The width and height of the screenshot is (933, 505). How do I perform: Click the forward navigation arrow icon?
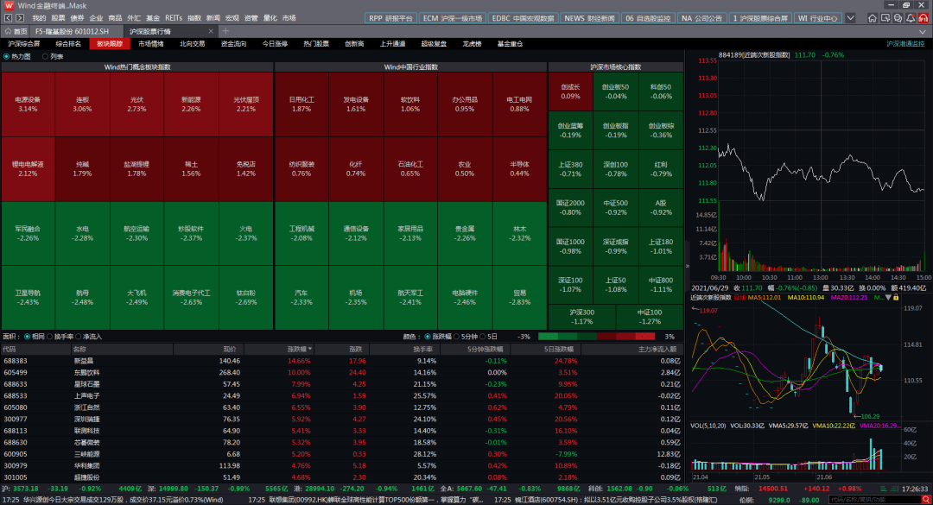[x=20, y=18]
